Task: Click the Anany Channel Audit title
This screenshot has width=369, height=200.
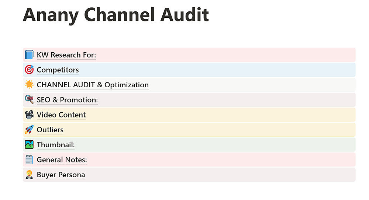Action: 116,15
